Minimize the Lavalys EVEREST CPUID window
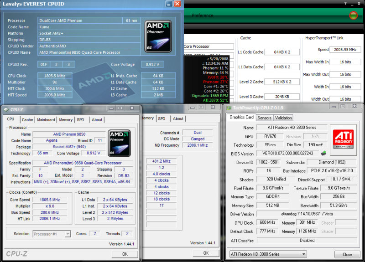Image resolution: width=365 pixels, height=262 pixels. click(x=169, y=4)
